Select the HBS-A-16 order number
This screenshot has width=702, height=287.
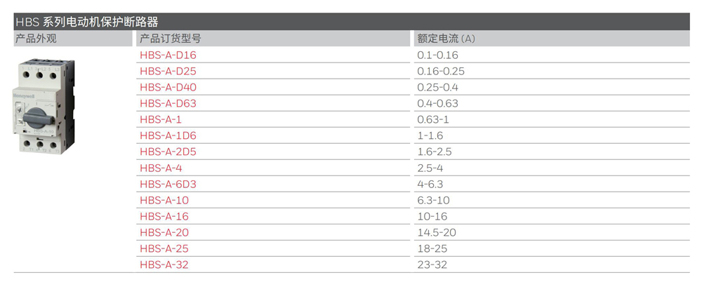coord(164,216)
